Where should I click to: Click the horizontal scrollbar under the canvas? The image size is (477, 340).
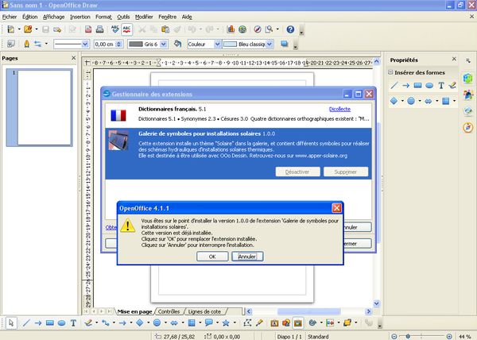308,311
